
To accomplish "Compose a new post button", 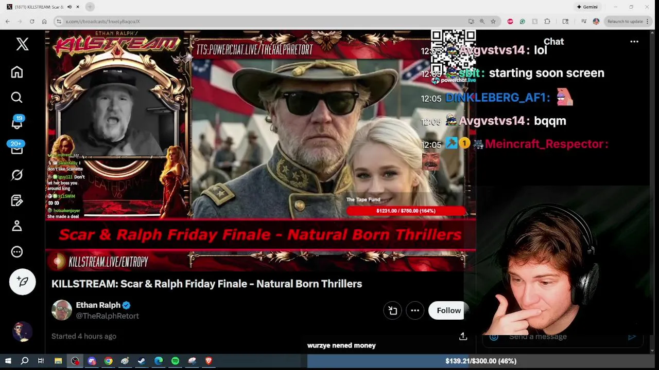I will [23, 282].
